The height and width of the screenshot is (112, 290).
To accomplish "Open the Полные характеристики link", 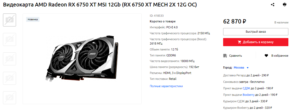I will [x=166, y=86].
